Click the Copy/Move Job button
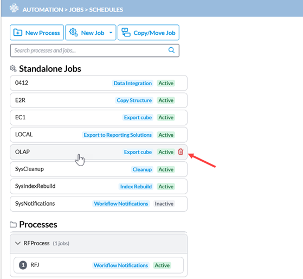This screenshot has height=279, width=303. [x=148, y=33]
